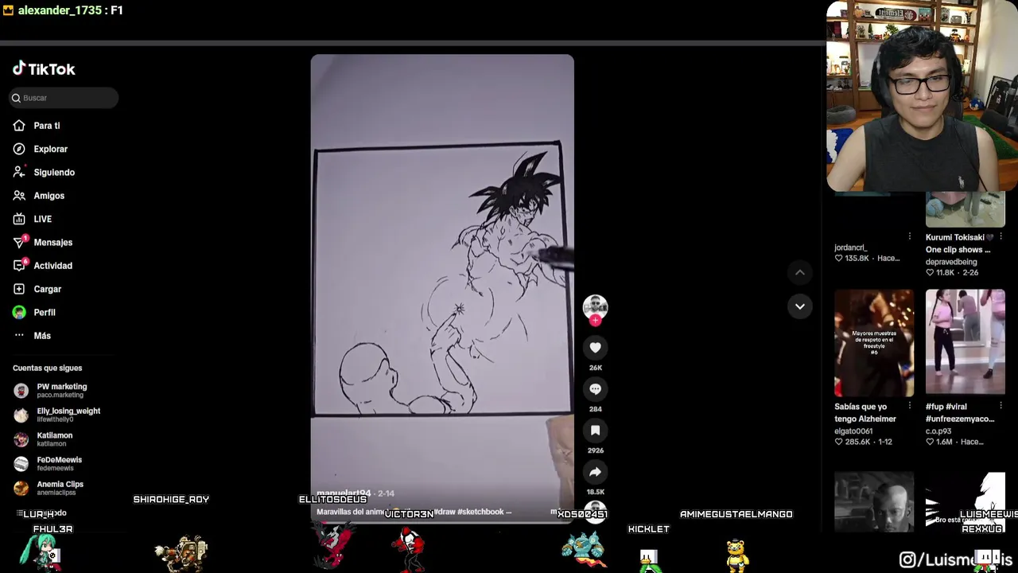Click the Goku drawing video player

pos(442,287)
